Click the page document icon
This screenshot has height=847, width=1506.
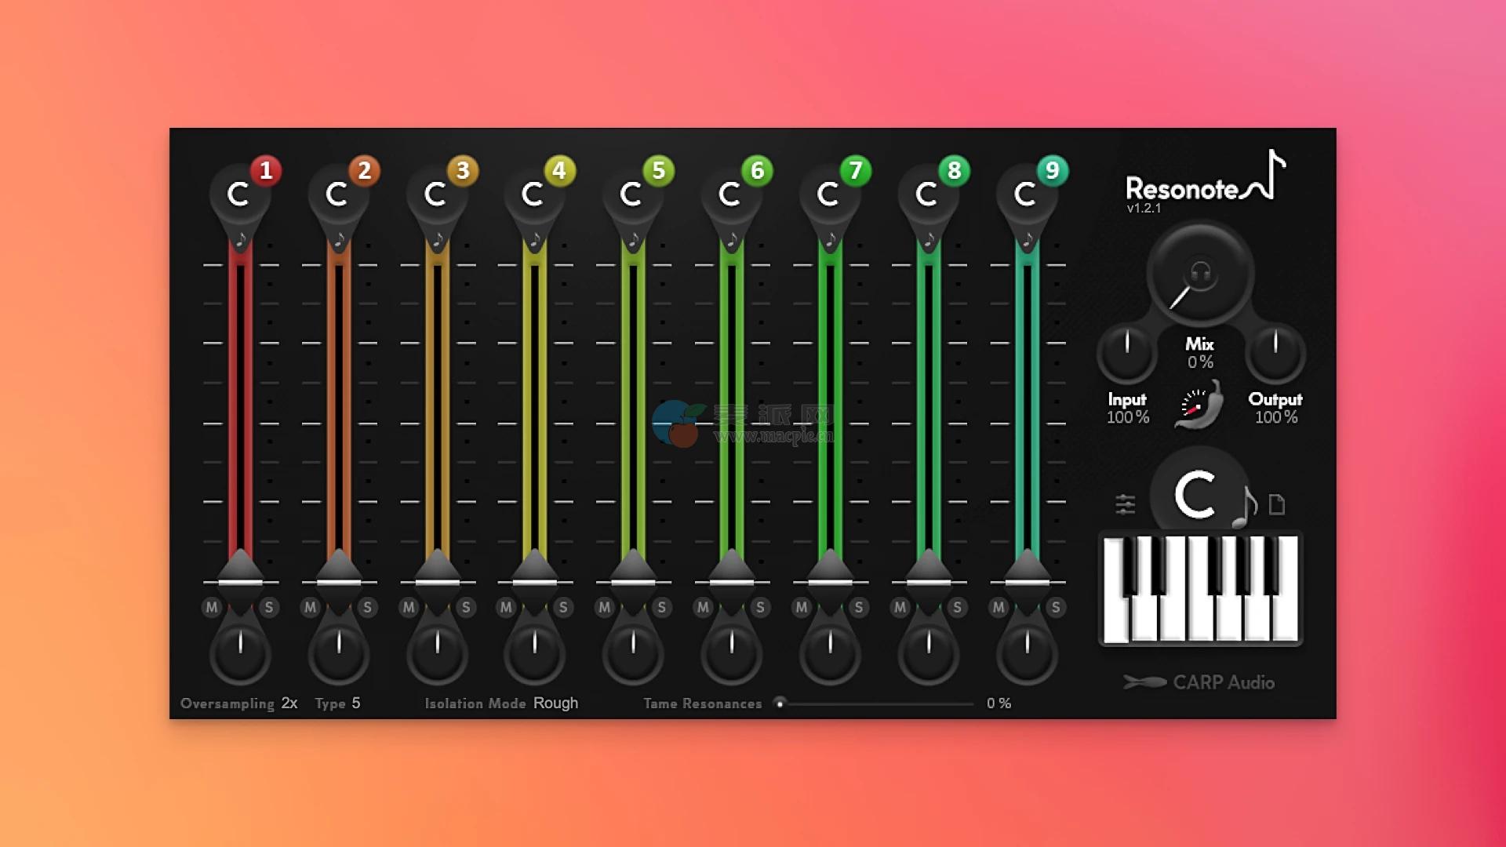[x=1277, y=504]
